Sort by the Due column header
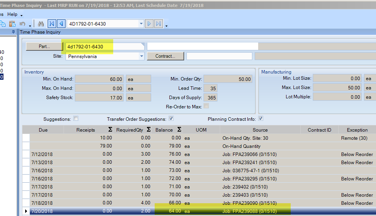Viewport: 376px width, 216px height. pos(43,130)
